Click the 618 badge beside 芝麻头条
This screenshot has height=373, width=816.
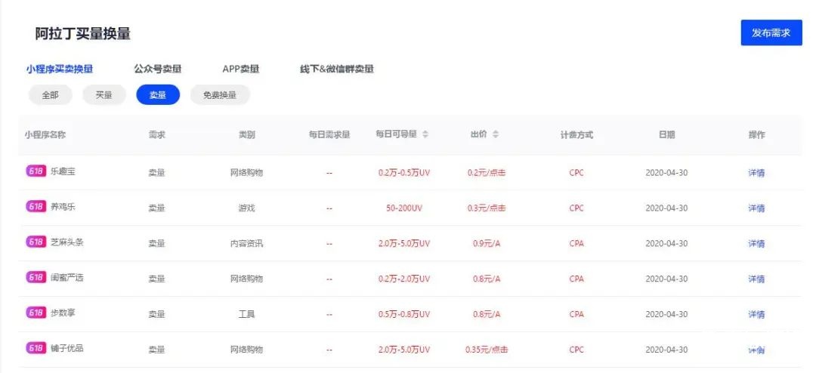(x=36, y=242)
